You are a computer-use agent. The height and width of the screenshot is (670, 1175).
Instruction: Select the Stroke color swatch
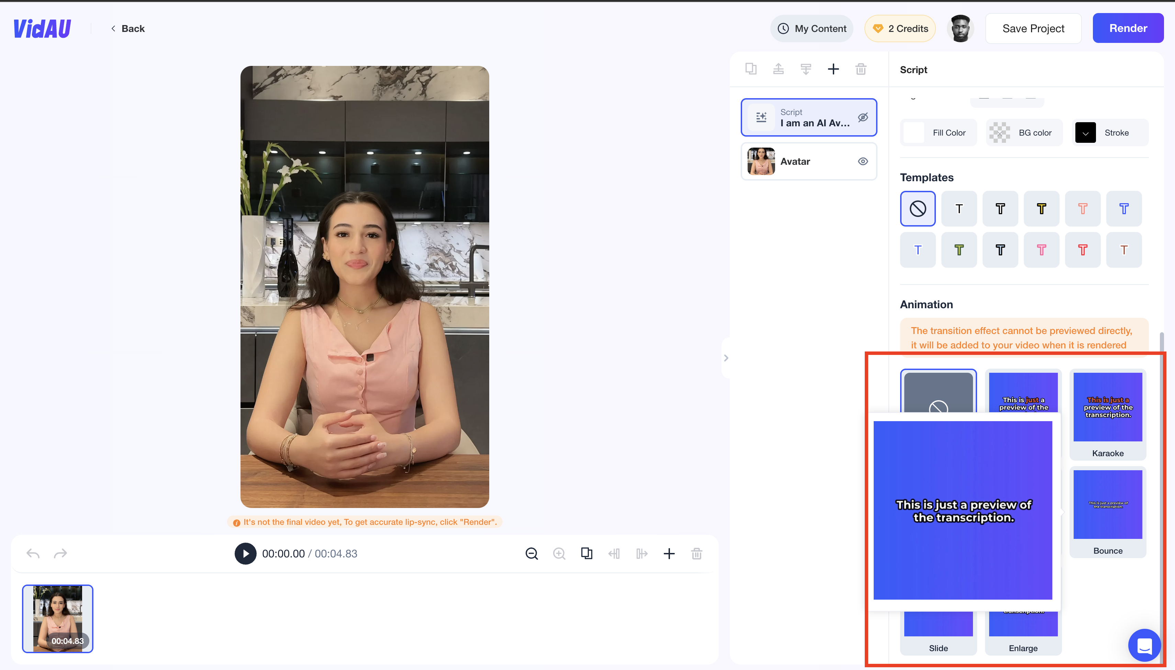(x=1085, y=132)
